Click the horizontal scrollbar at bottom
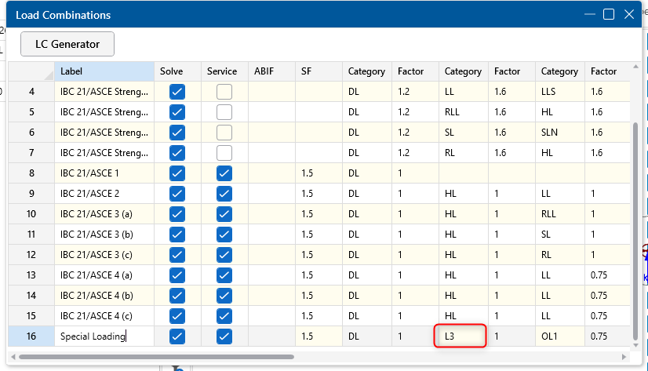 click(157, 356)
